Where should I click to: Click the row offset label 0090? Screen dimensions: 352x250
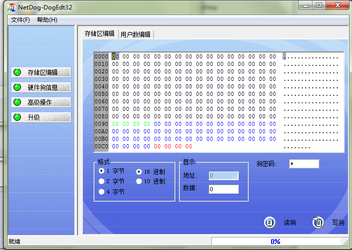coord(101,124)
